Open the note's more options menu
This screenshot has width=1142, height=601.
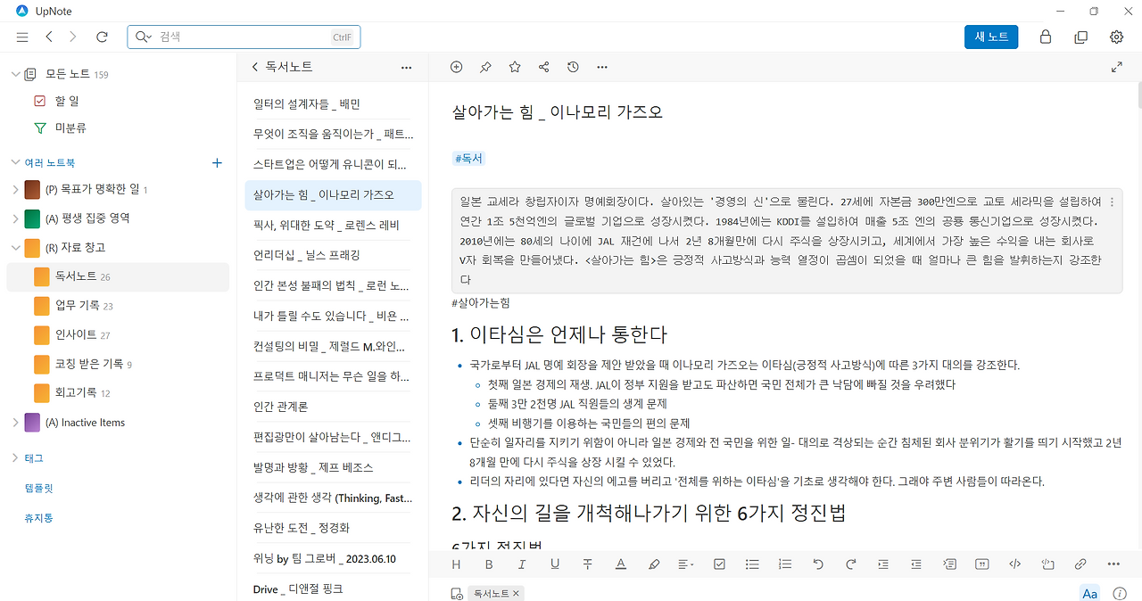(x=602, y=66)
